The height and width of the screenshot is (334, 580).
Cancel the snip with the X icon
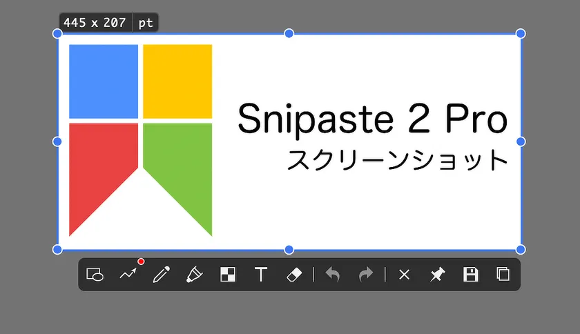(x=405, y=275)
